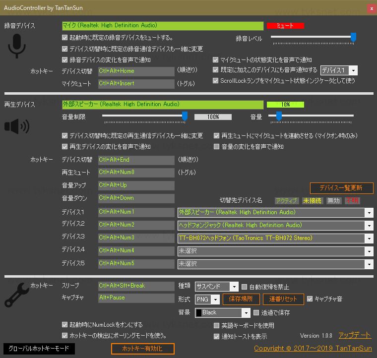The width and height of the screenshot is (377, 358).
Task: Toggle キャプチャ音 checkbox
Action: (310, 299)
